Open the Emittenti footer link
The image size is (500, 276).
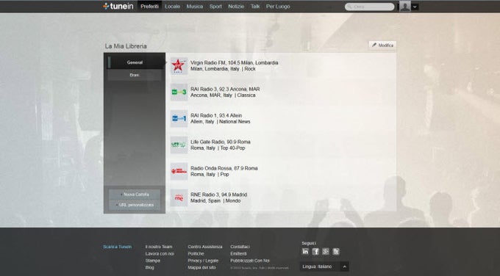click(x=238, y=254)
